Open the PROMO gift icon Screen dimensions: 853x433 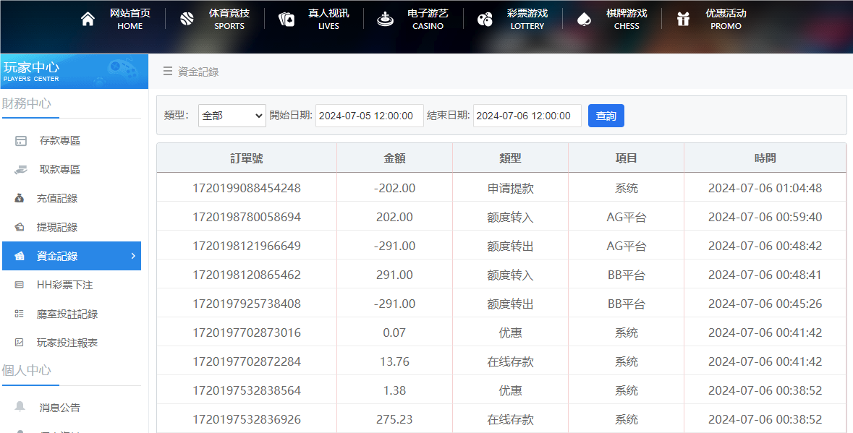pyautogui.click(x=682, y=19)
